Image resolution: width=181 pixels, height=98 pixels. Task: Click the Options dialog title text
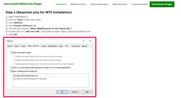click(10, 41)
